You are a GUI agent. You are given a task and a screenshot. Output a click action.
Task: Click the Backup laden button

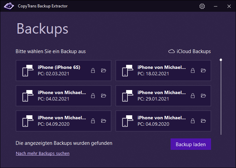click(x=191, y=144)
